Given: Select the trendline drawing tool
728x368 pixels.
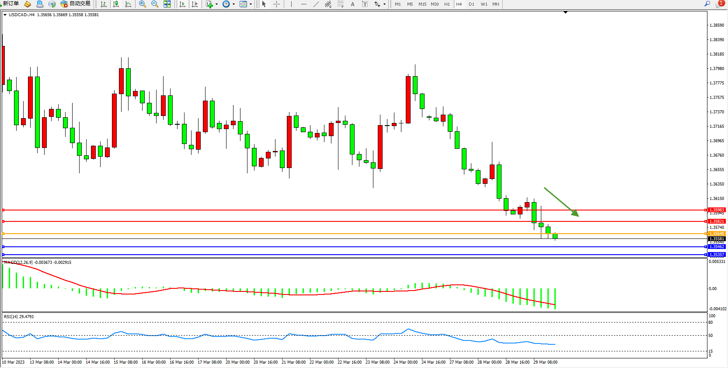Looking at the screenshot, I should (x=316, y=4).
